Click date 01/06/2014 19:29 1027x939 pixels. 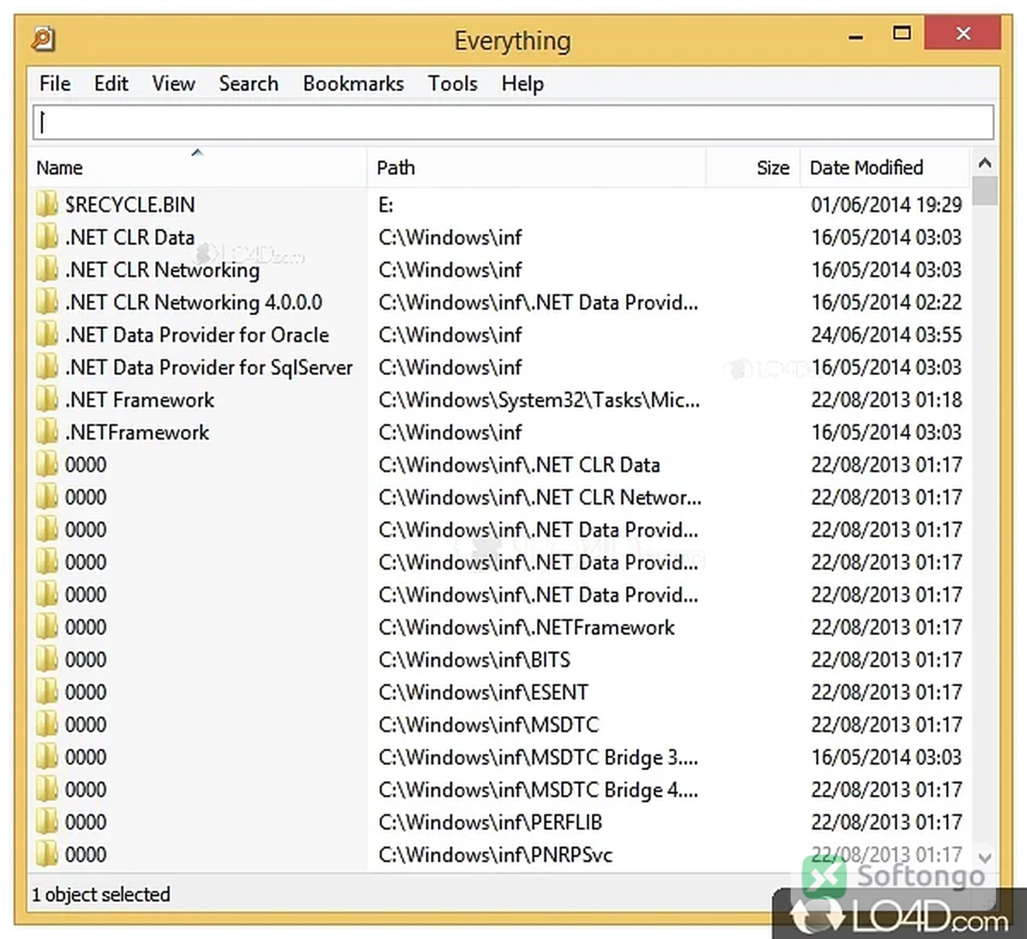click(x=886, y=205)
